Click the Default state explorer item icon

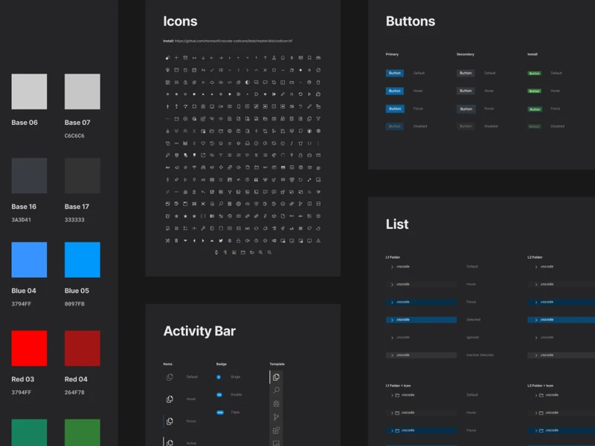click(x=170, y=377)
